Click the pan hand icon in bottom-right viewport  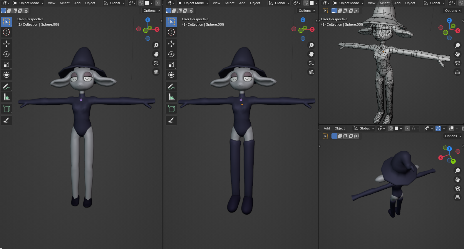point(458,180)
